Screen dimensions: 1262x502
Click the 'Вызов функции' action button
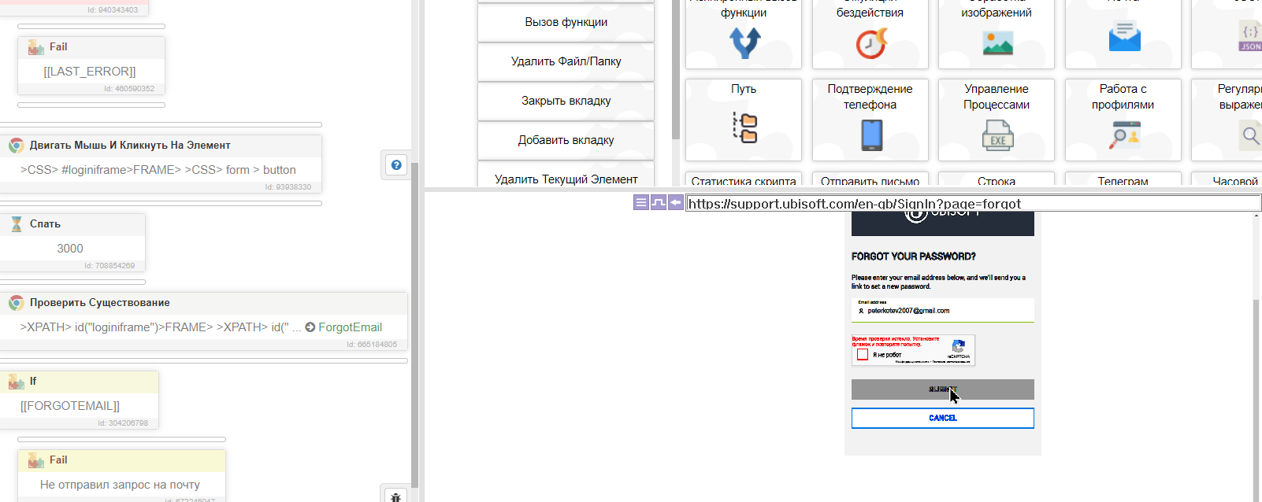coord(566,22)
